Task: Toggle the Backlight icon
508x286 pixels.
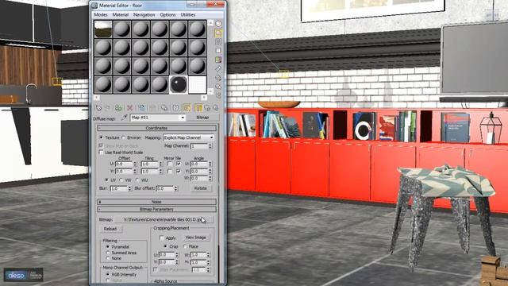Action: click(x=219, y=33)
